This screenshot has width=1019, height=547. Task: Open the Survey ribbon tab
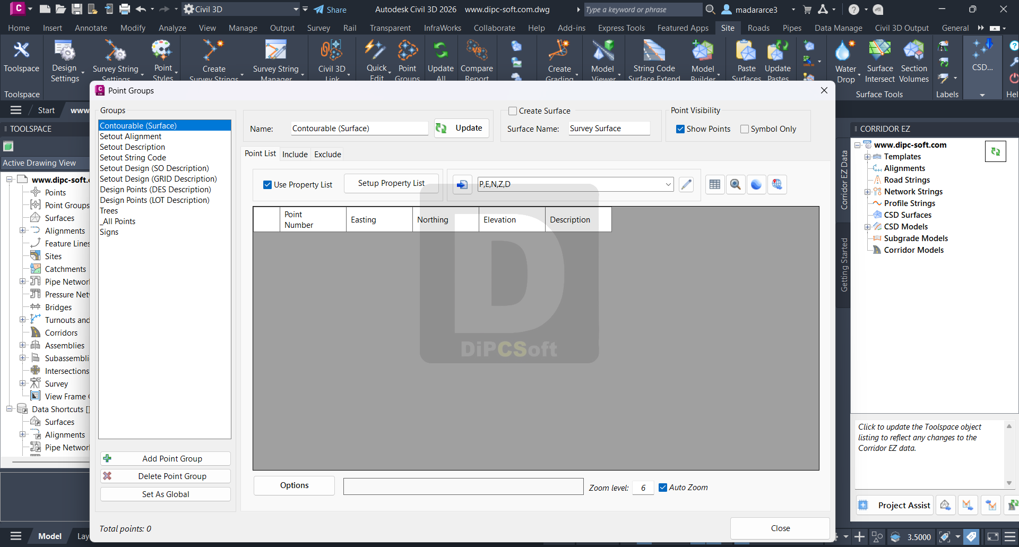click(318, 28)
